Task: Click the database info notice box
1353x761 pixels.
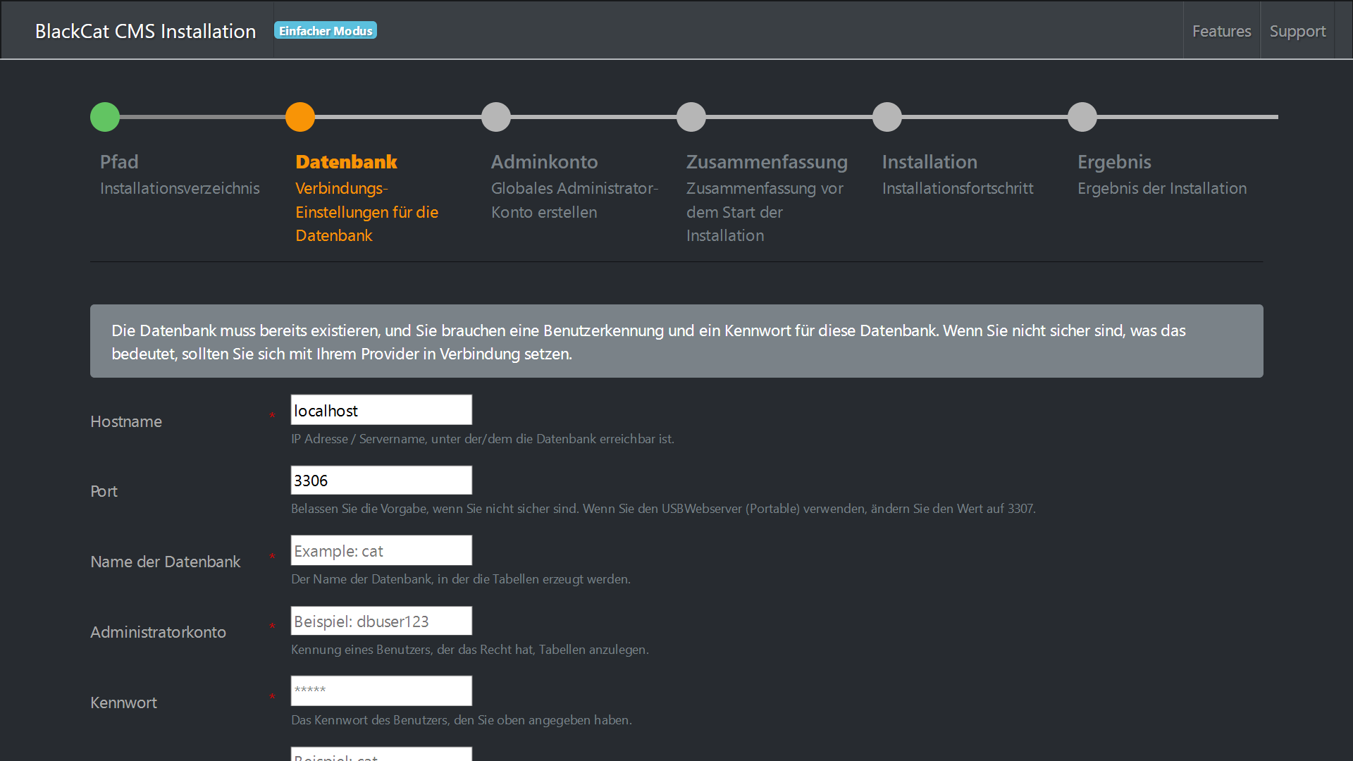Action: (676, 341)
